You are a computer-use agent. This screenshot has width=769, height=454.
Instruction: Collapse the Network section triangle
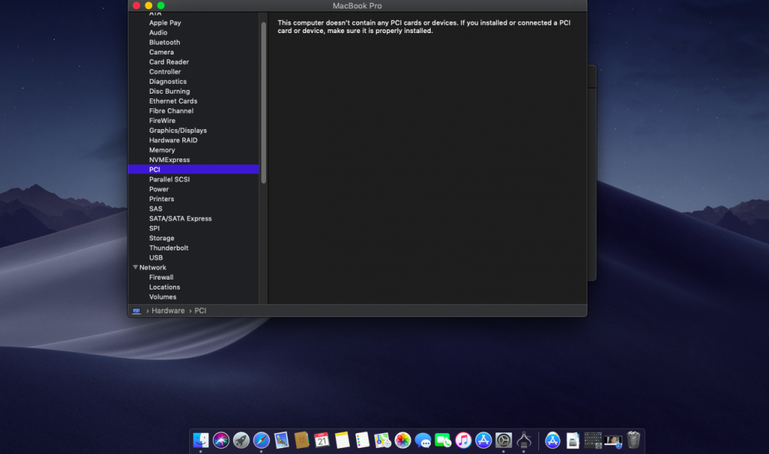click(135, 267)
